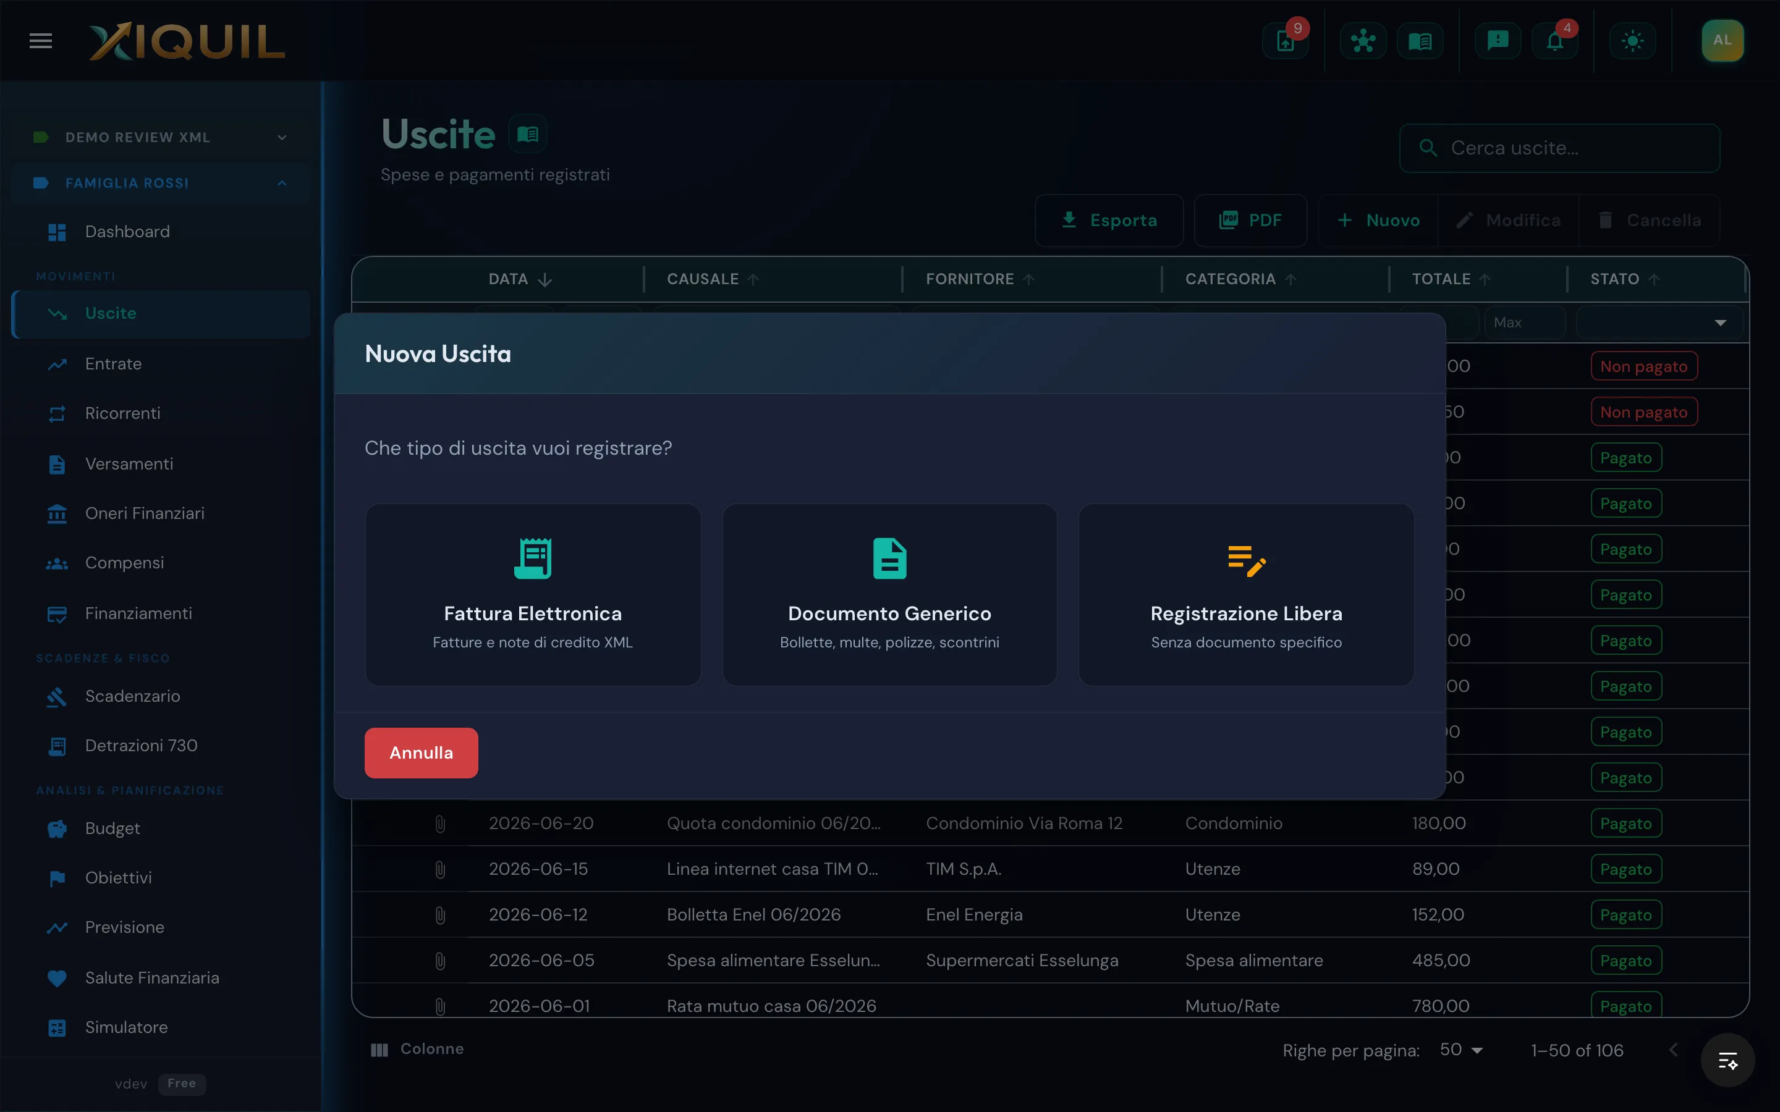Click the network hub icon in top bar
Viewport: 1780px width, 1112px height.
[x=1363, y=41]
